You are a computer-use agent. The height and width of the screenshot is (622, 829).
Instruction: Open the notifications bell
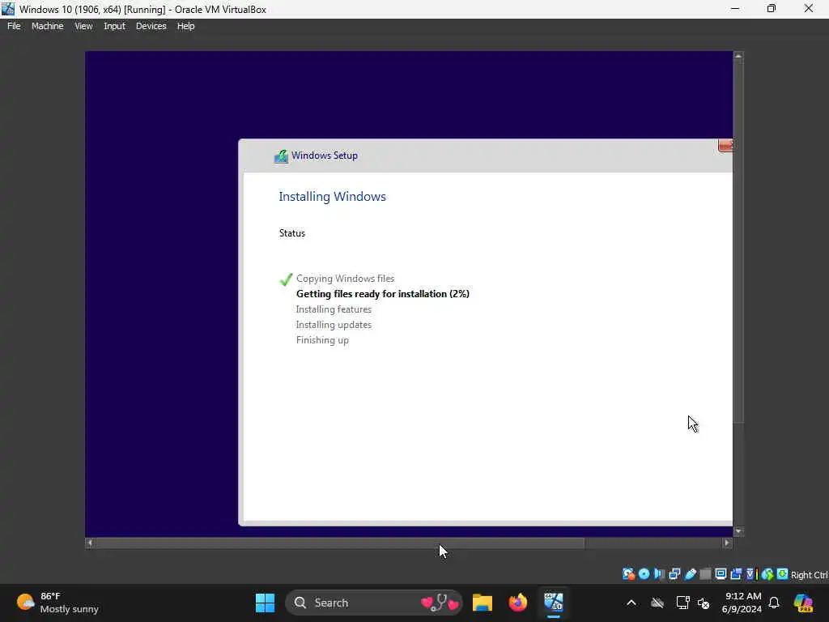pyautogui.click(x=774, y=603)
